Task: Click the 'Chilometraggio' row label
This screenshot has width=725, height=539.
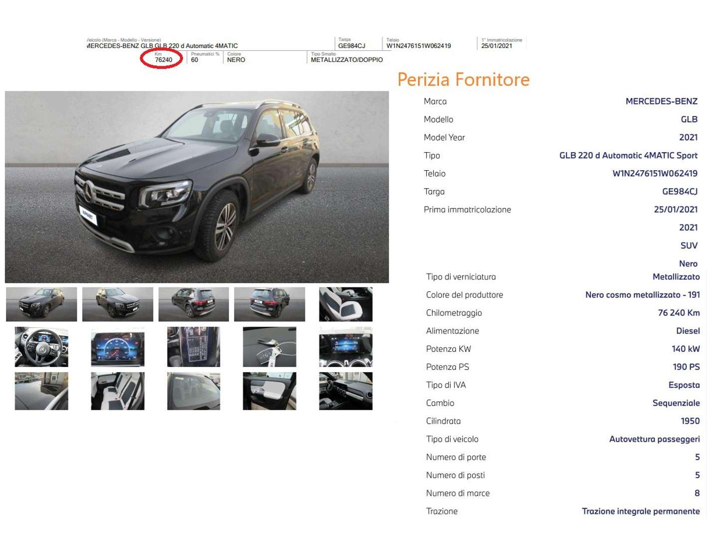Action: pos(454,313)
